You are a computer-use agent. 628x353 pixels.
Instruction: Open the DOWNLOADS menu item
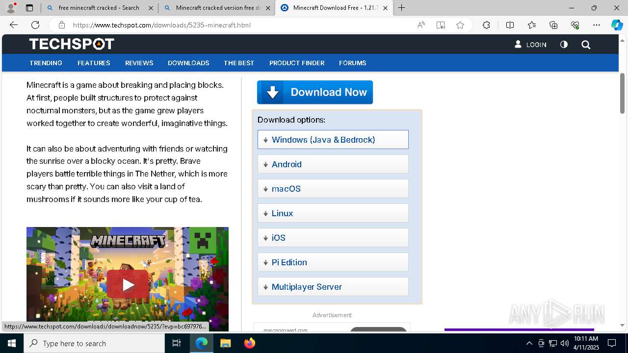pos(188,63)
